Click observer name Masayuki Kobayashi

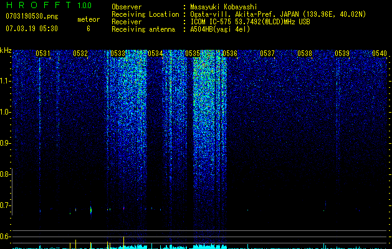[x=224, y=7]
